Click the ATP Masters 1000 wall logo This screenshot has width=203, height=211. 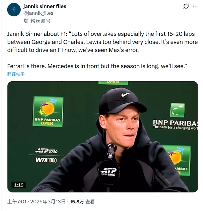(47, 151)
